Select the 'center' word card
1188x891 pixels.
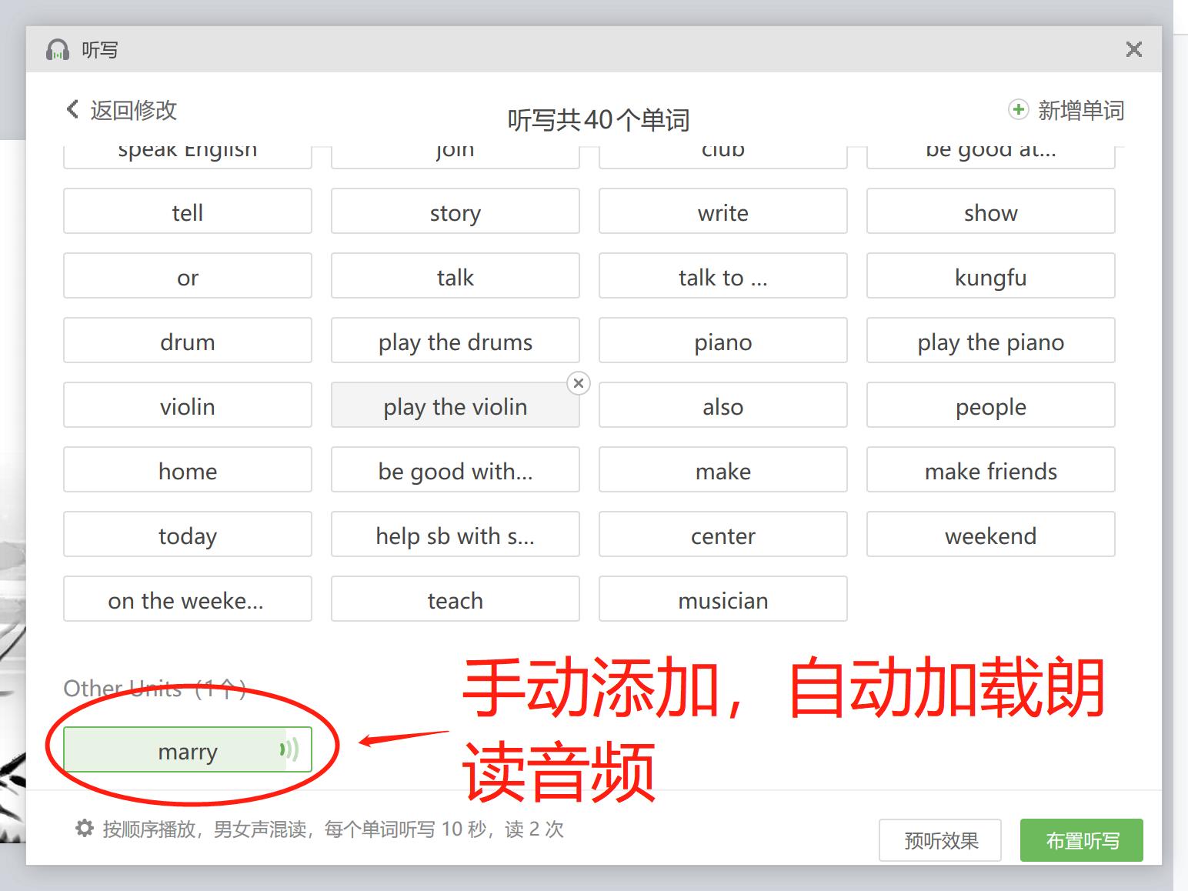723,534
